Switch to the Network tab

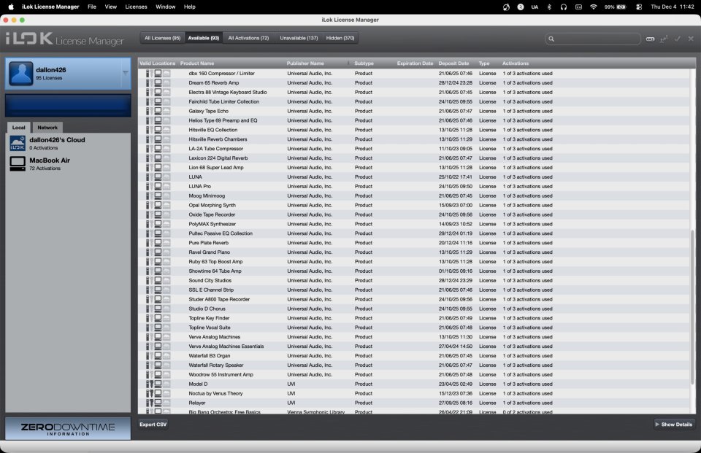pos(47,128)
